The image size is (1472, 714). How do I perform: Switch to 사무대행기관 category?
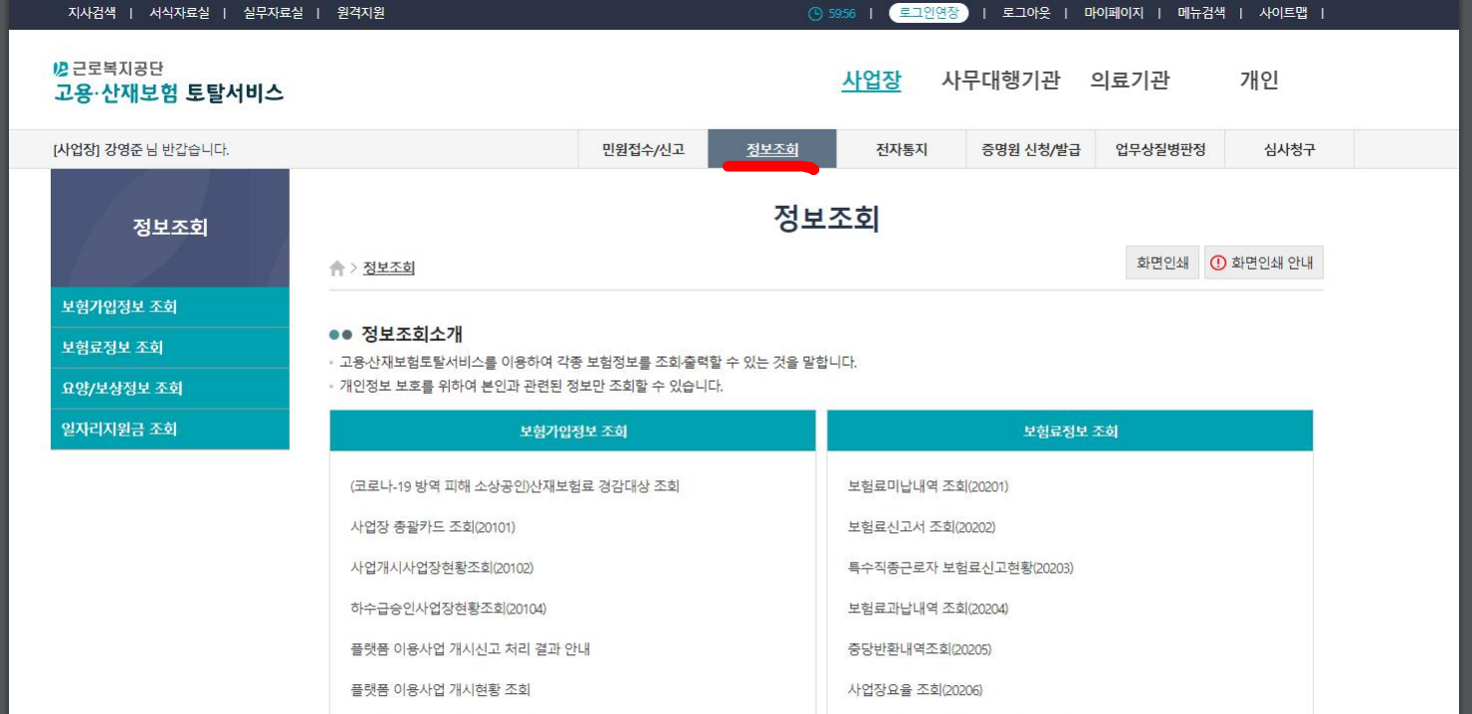[1000, 81]
